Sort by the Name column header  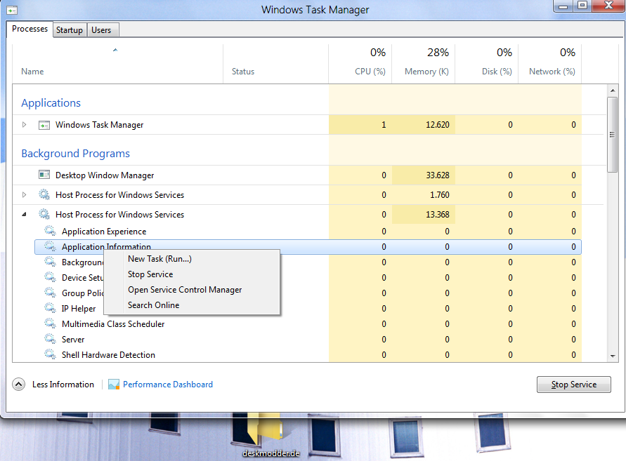(x=118, y=64)
